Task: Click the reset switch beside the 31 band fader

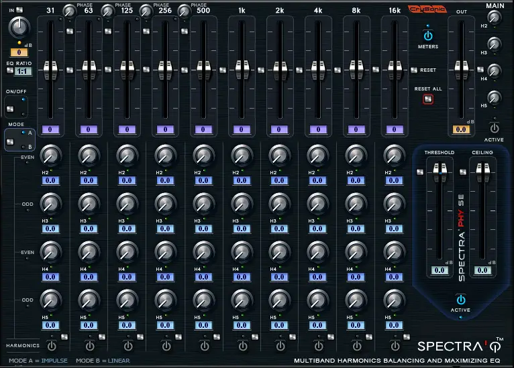Action: pyautogui.click(x=70, y=70)
